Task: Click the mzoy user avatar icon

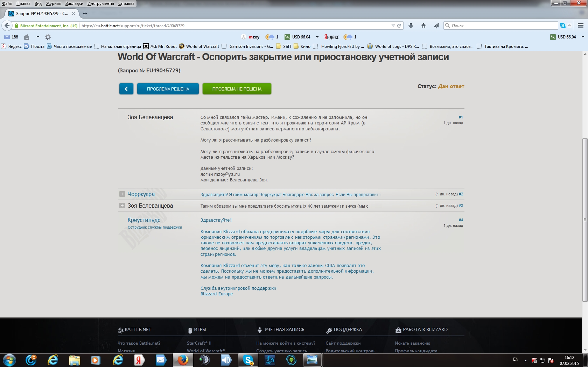Action: 244,37
